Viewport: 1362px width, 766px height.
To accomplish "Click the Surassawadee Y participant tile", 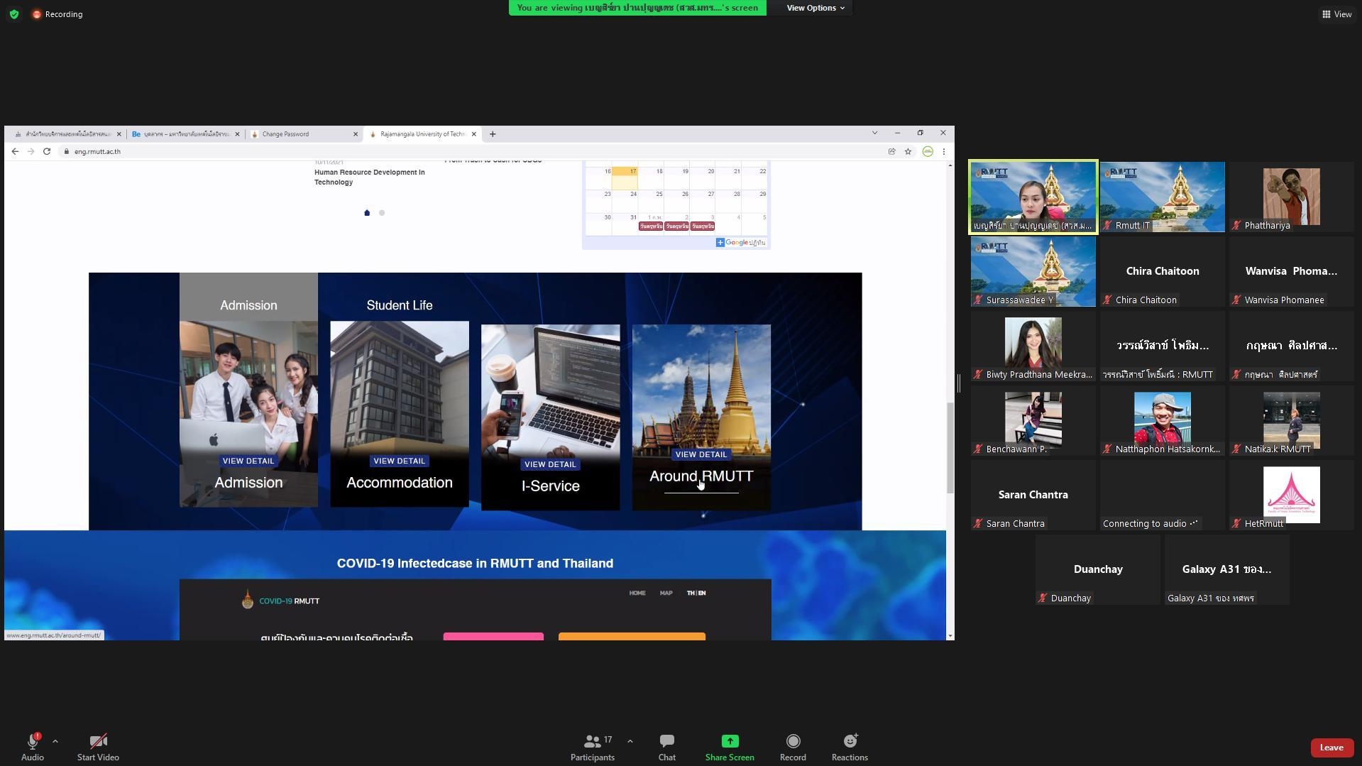I will pyautogui.click(x=1033, y=271).
